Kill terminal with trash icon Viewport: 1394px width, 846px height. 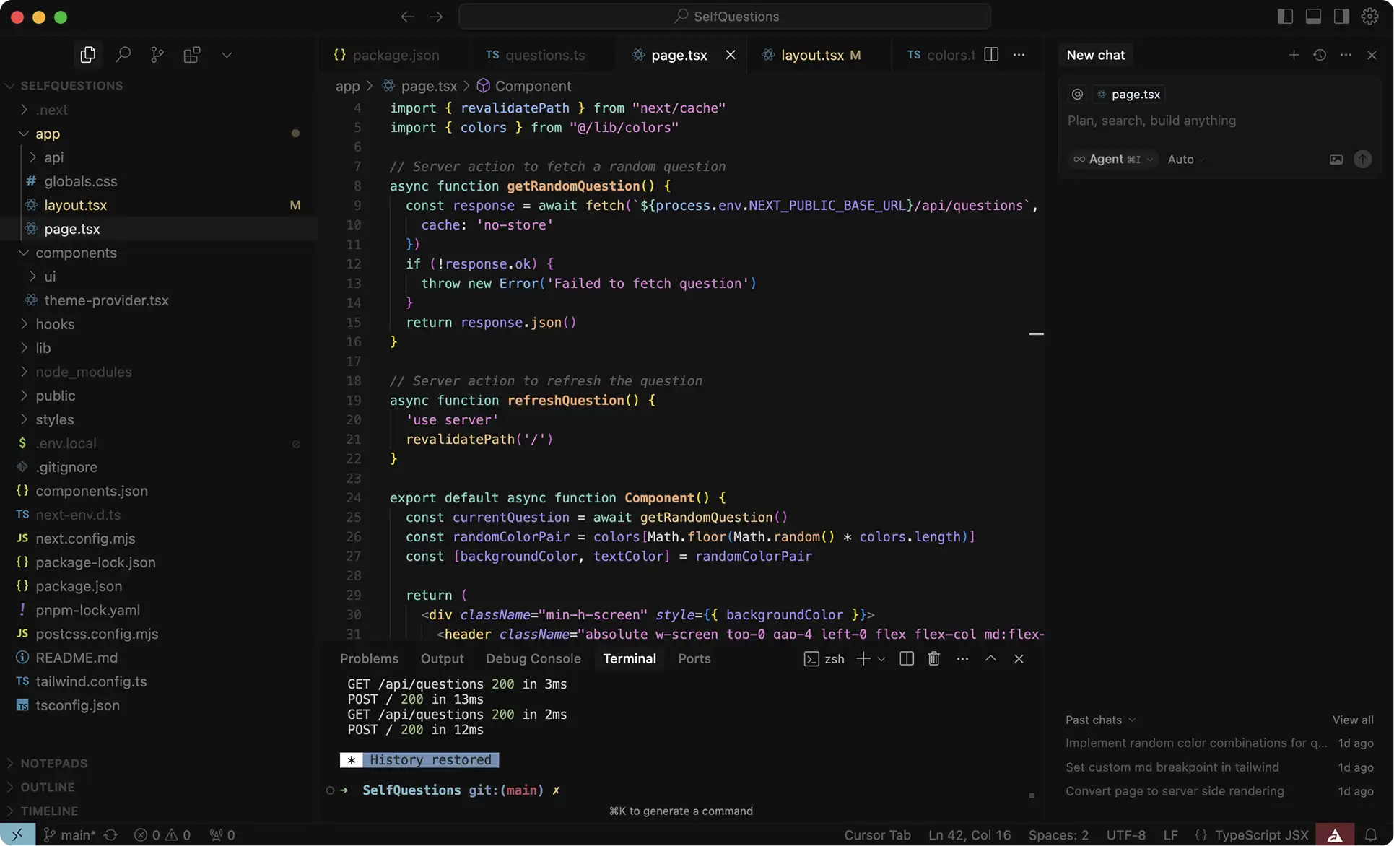click(x=933, y=658)
